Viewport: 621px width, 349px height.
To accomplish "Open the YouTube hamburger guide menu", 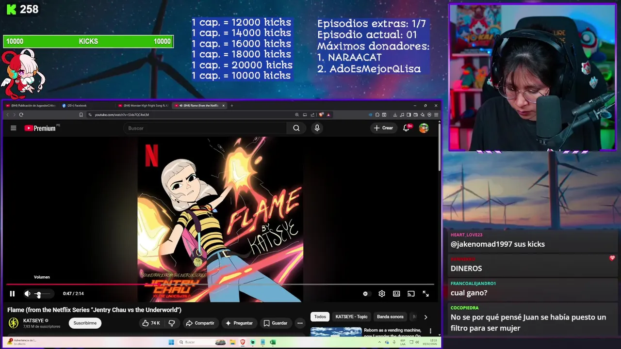I will point(14,128).
